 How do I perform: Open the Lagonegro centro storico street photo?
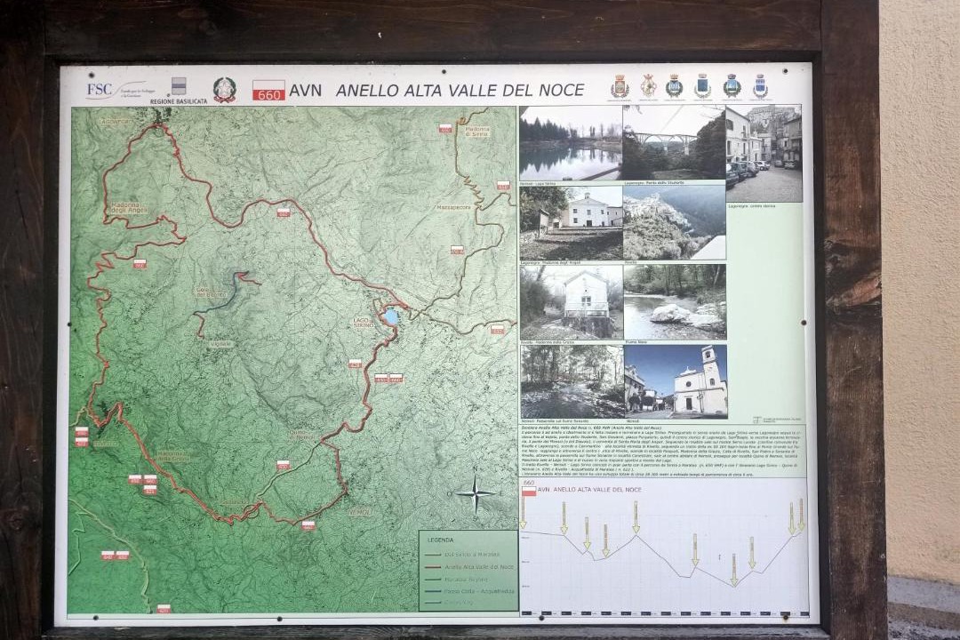(764, 154)
